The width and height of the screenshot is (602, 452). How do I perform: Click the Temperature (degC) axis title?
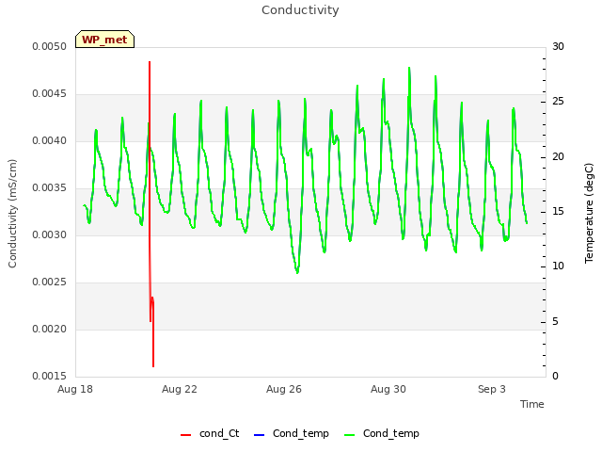pos(589,214)
